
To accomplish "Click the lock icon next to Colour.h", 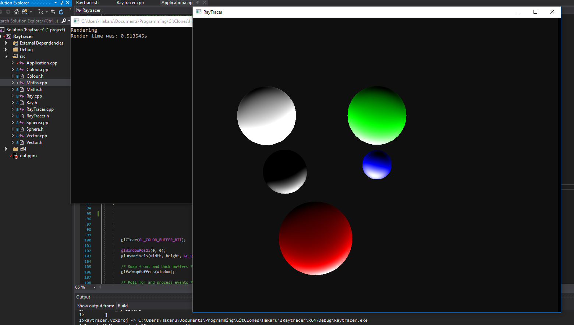I will tap(18, 76).
